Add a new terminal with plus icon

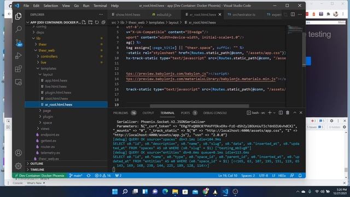[270, 113]
